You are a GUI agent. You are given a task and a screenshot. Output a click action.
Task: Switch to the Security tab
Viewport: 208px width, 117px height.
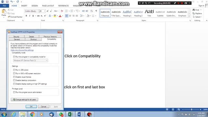(x=16, y=37)
